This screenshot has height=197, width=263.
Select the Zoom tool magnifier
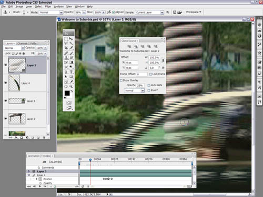71,87
